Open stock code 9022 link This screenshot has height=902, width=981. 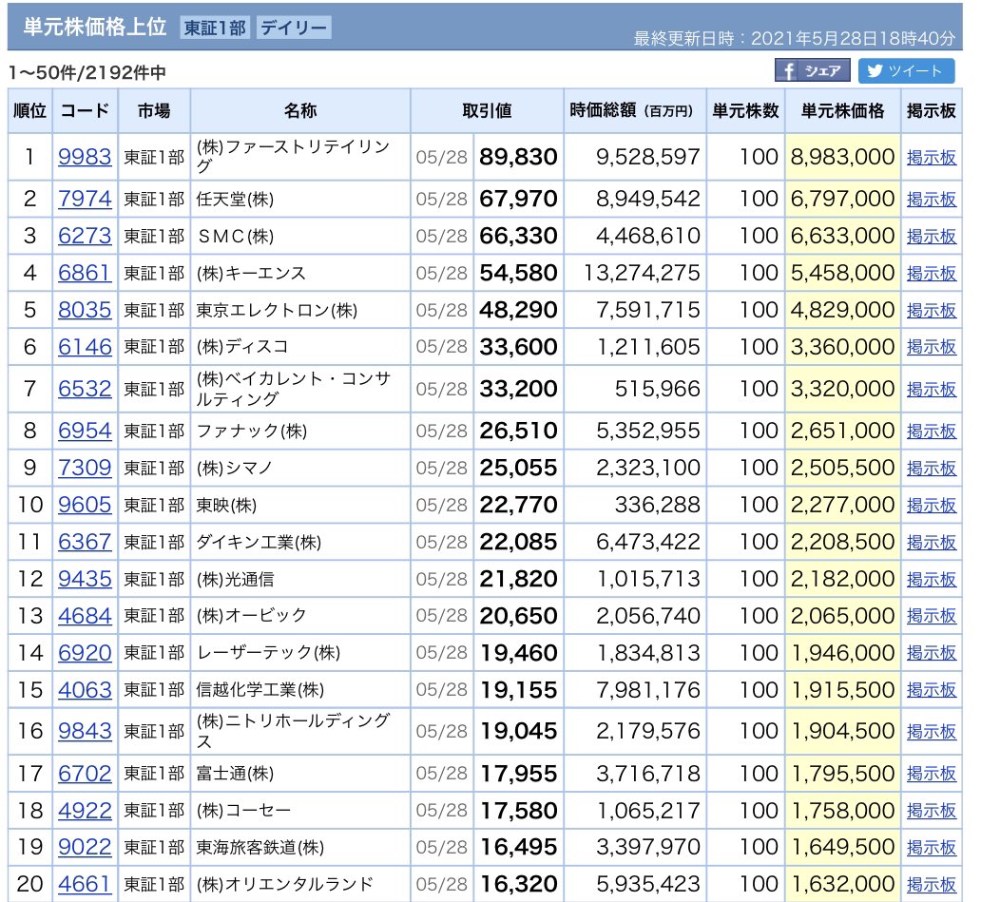(85, 847)
